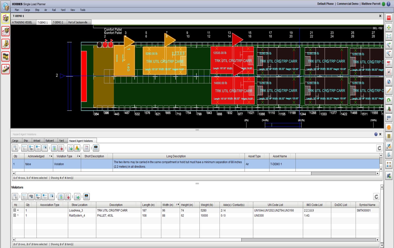Toggle sort on the Acknowledged column header
The width and height of the screenshot is (394, 248).
pos(36,156)
